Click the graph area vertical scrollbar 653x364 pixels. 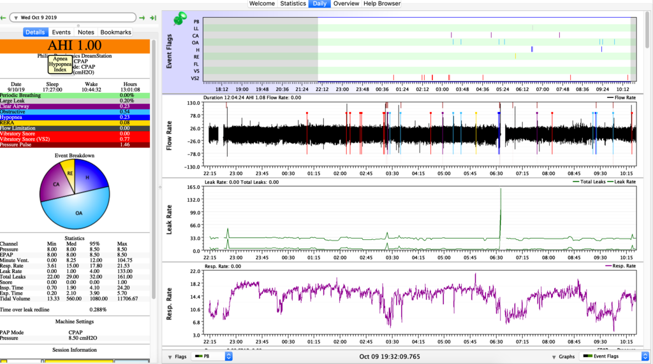point(647,29)
